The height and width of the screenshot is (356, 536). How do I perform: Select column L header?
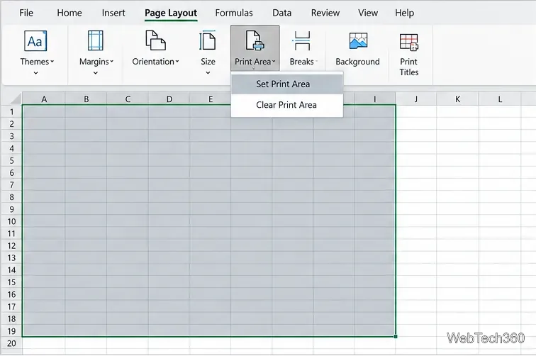tap(500, 99)
